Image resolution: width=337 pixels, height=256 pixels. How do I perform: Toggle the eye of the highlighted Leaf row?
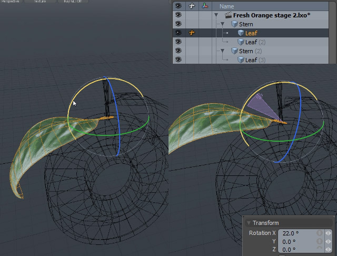click(178, 33)
